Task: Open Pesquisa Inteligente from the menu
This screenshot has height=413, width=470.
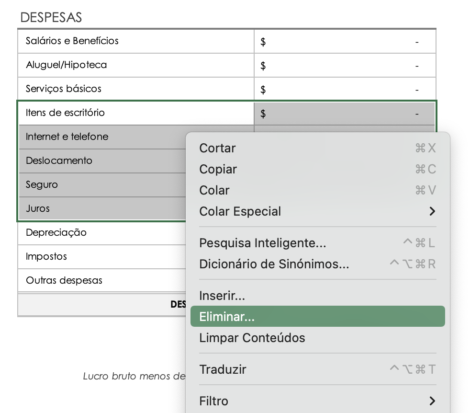Action: [262, 243]
